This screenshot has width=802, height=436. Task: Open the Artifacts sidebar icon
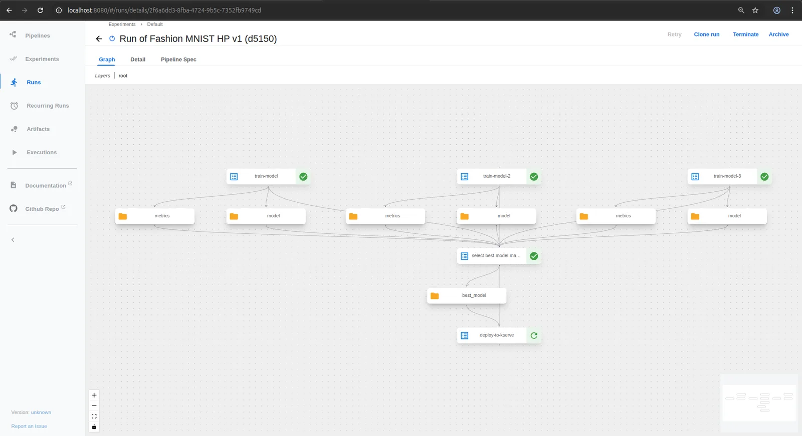(x=14, y=129)
